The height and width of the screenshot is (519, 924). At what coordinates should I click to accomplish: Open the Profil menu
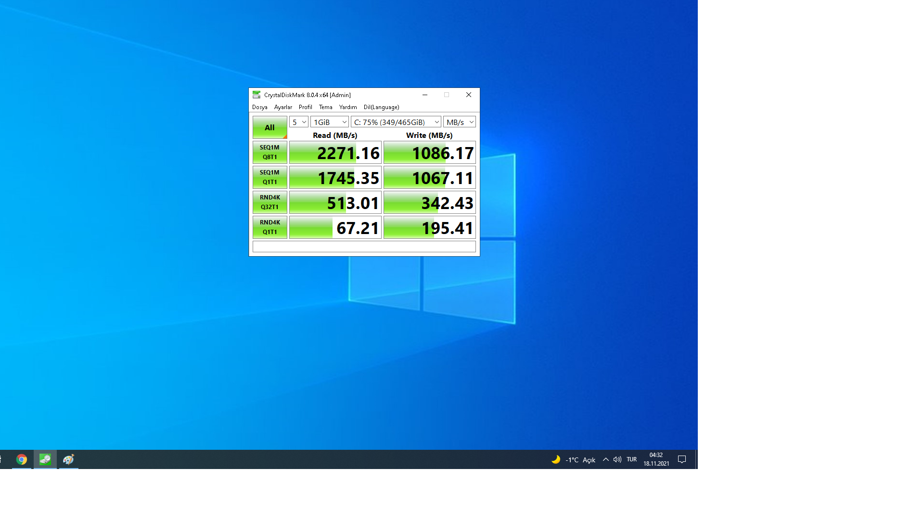[x=306, y=107]
